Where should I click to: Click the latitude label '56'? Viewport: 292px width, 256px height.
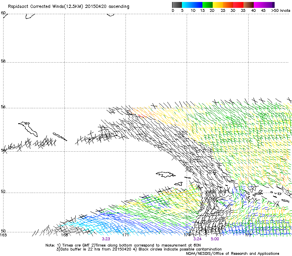(3, 107)
